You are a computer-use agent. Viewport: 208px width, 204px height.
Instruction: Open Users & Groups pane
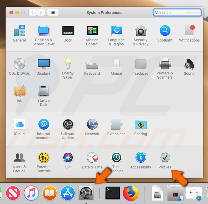click(x=19, y=158)
